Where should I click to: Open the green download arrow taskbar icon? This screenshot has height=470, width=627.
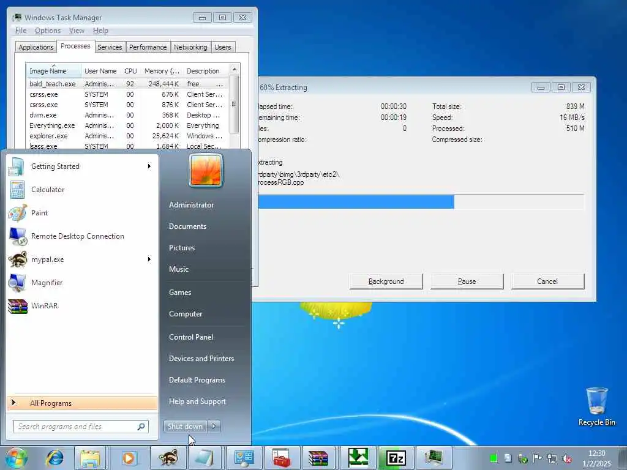point(358,458)
